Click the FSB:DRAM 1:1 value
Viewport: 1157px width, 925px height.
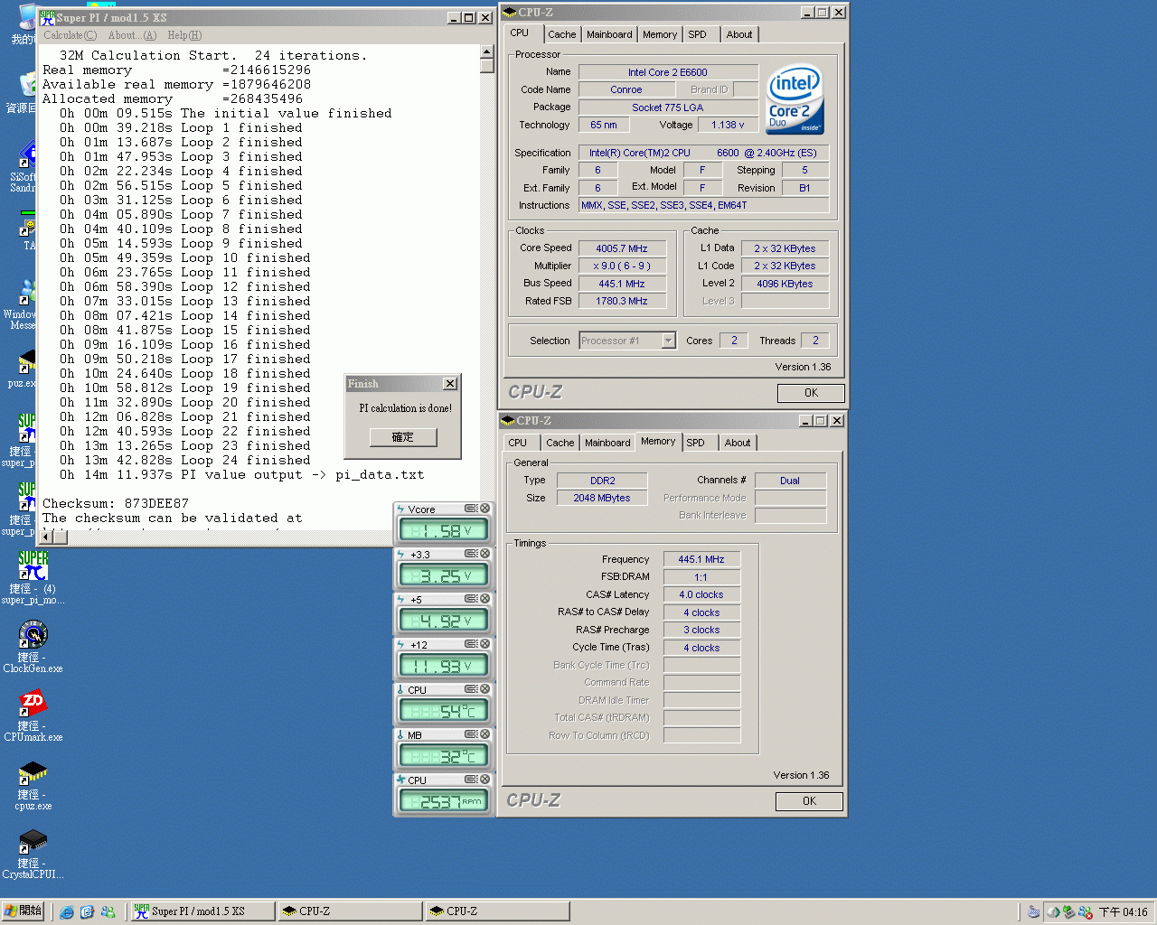point(701,577)
